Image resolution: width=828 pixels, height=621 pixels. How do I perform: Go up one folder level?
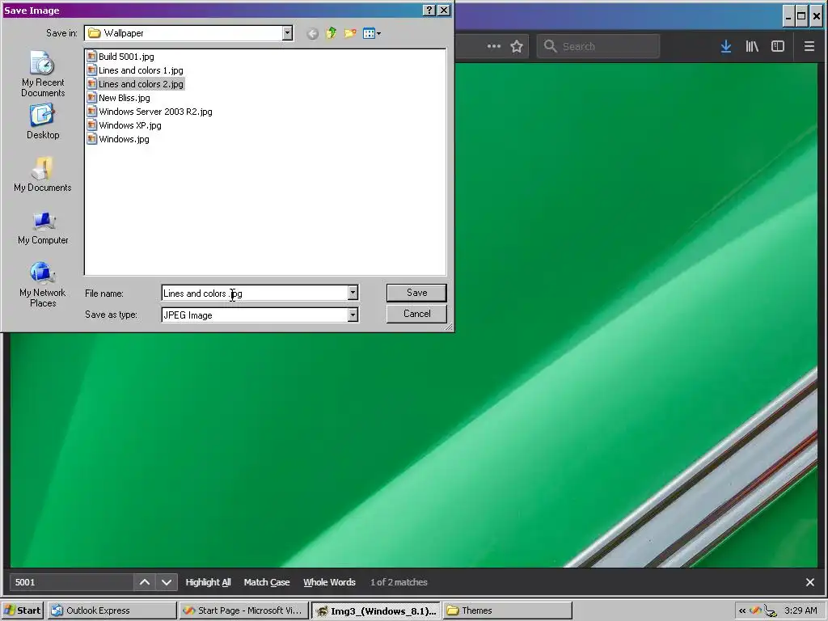point(331,34)
